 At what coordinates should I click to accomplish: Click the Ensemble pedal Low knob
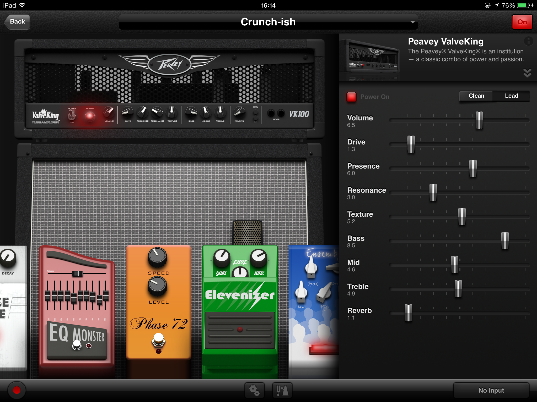301,292
